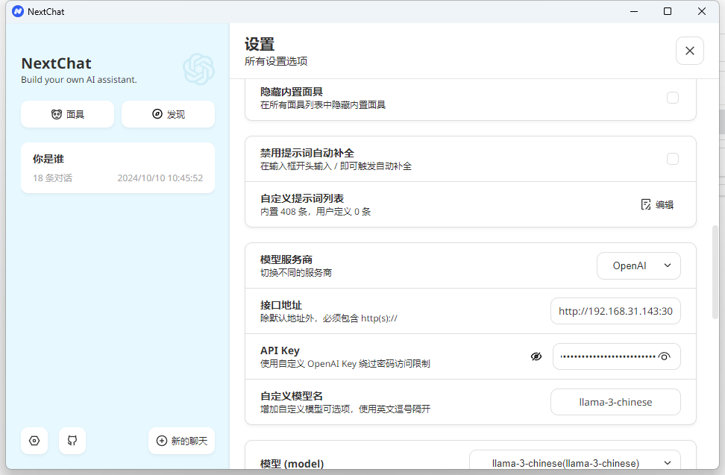The height and width of the screenshot is (475, 725).
Task: Open settings via the hexagon gear icon
Action: [34, 441]
